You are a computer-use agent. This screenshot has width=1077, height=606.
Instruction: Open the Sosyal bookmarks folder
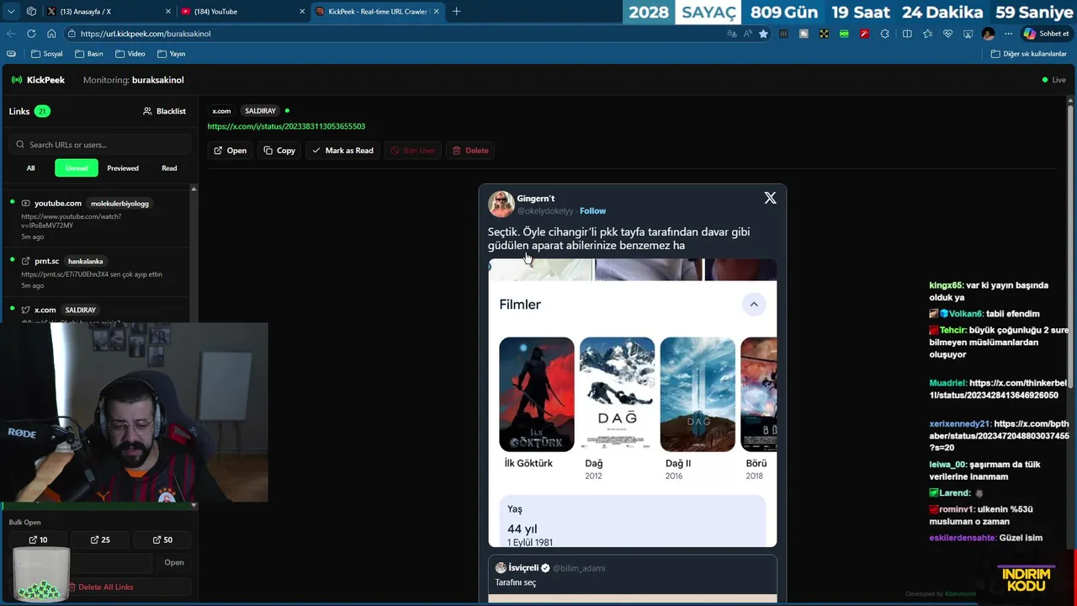(47, 54)
